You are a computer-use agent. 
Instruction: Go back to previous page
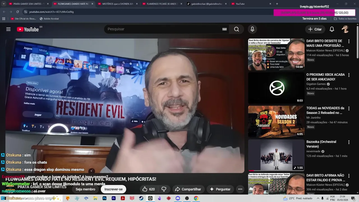[4, 12]
